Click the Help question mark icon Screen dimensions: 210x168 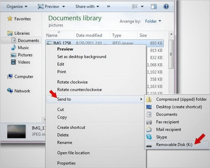(x=166, y=7)
